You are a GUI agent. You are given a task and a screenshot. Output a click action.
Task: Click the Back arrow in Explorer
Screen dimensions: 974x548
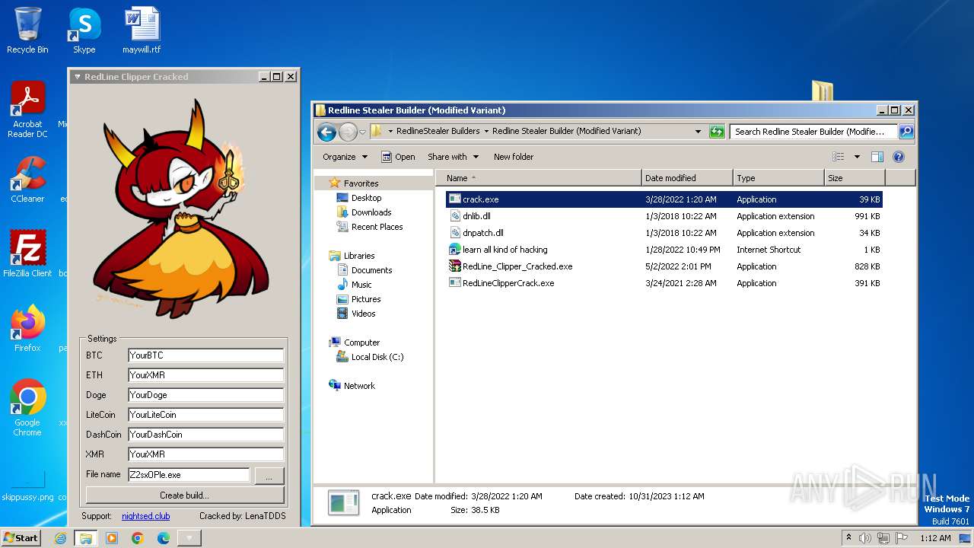click(326, 132)
